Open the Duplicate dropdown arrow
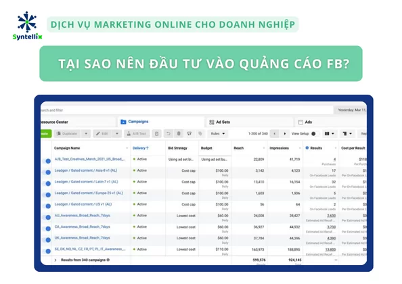The height and width of the screenshot is (284, 402). [x=86, y=134]
